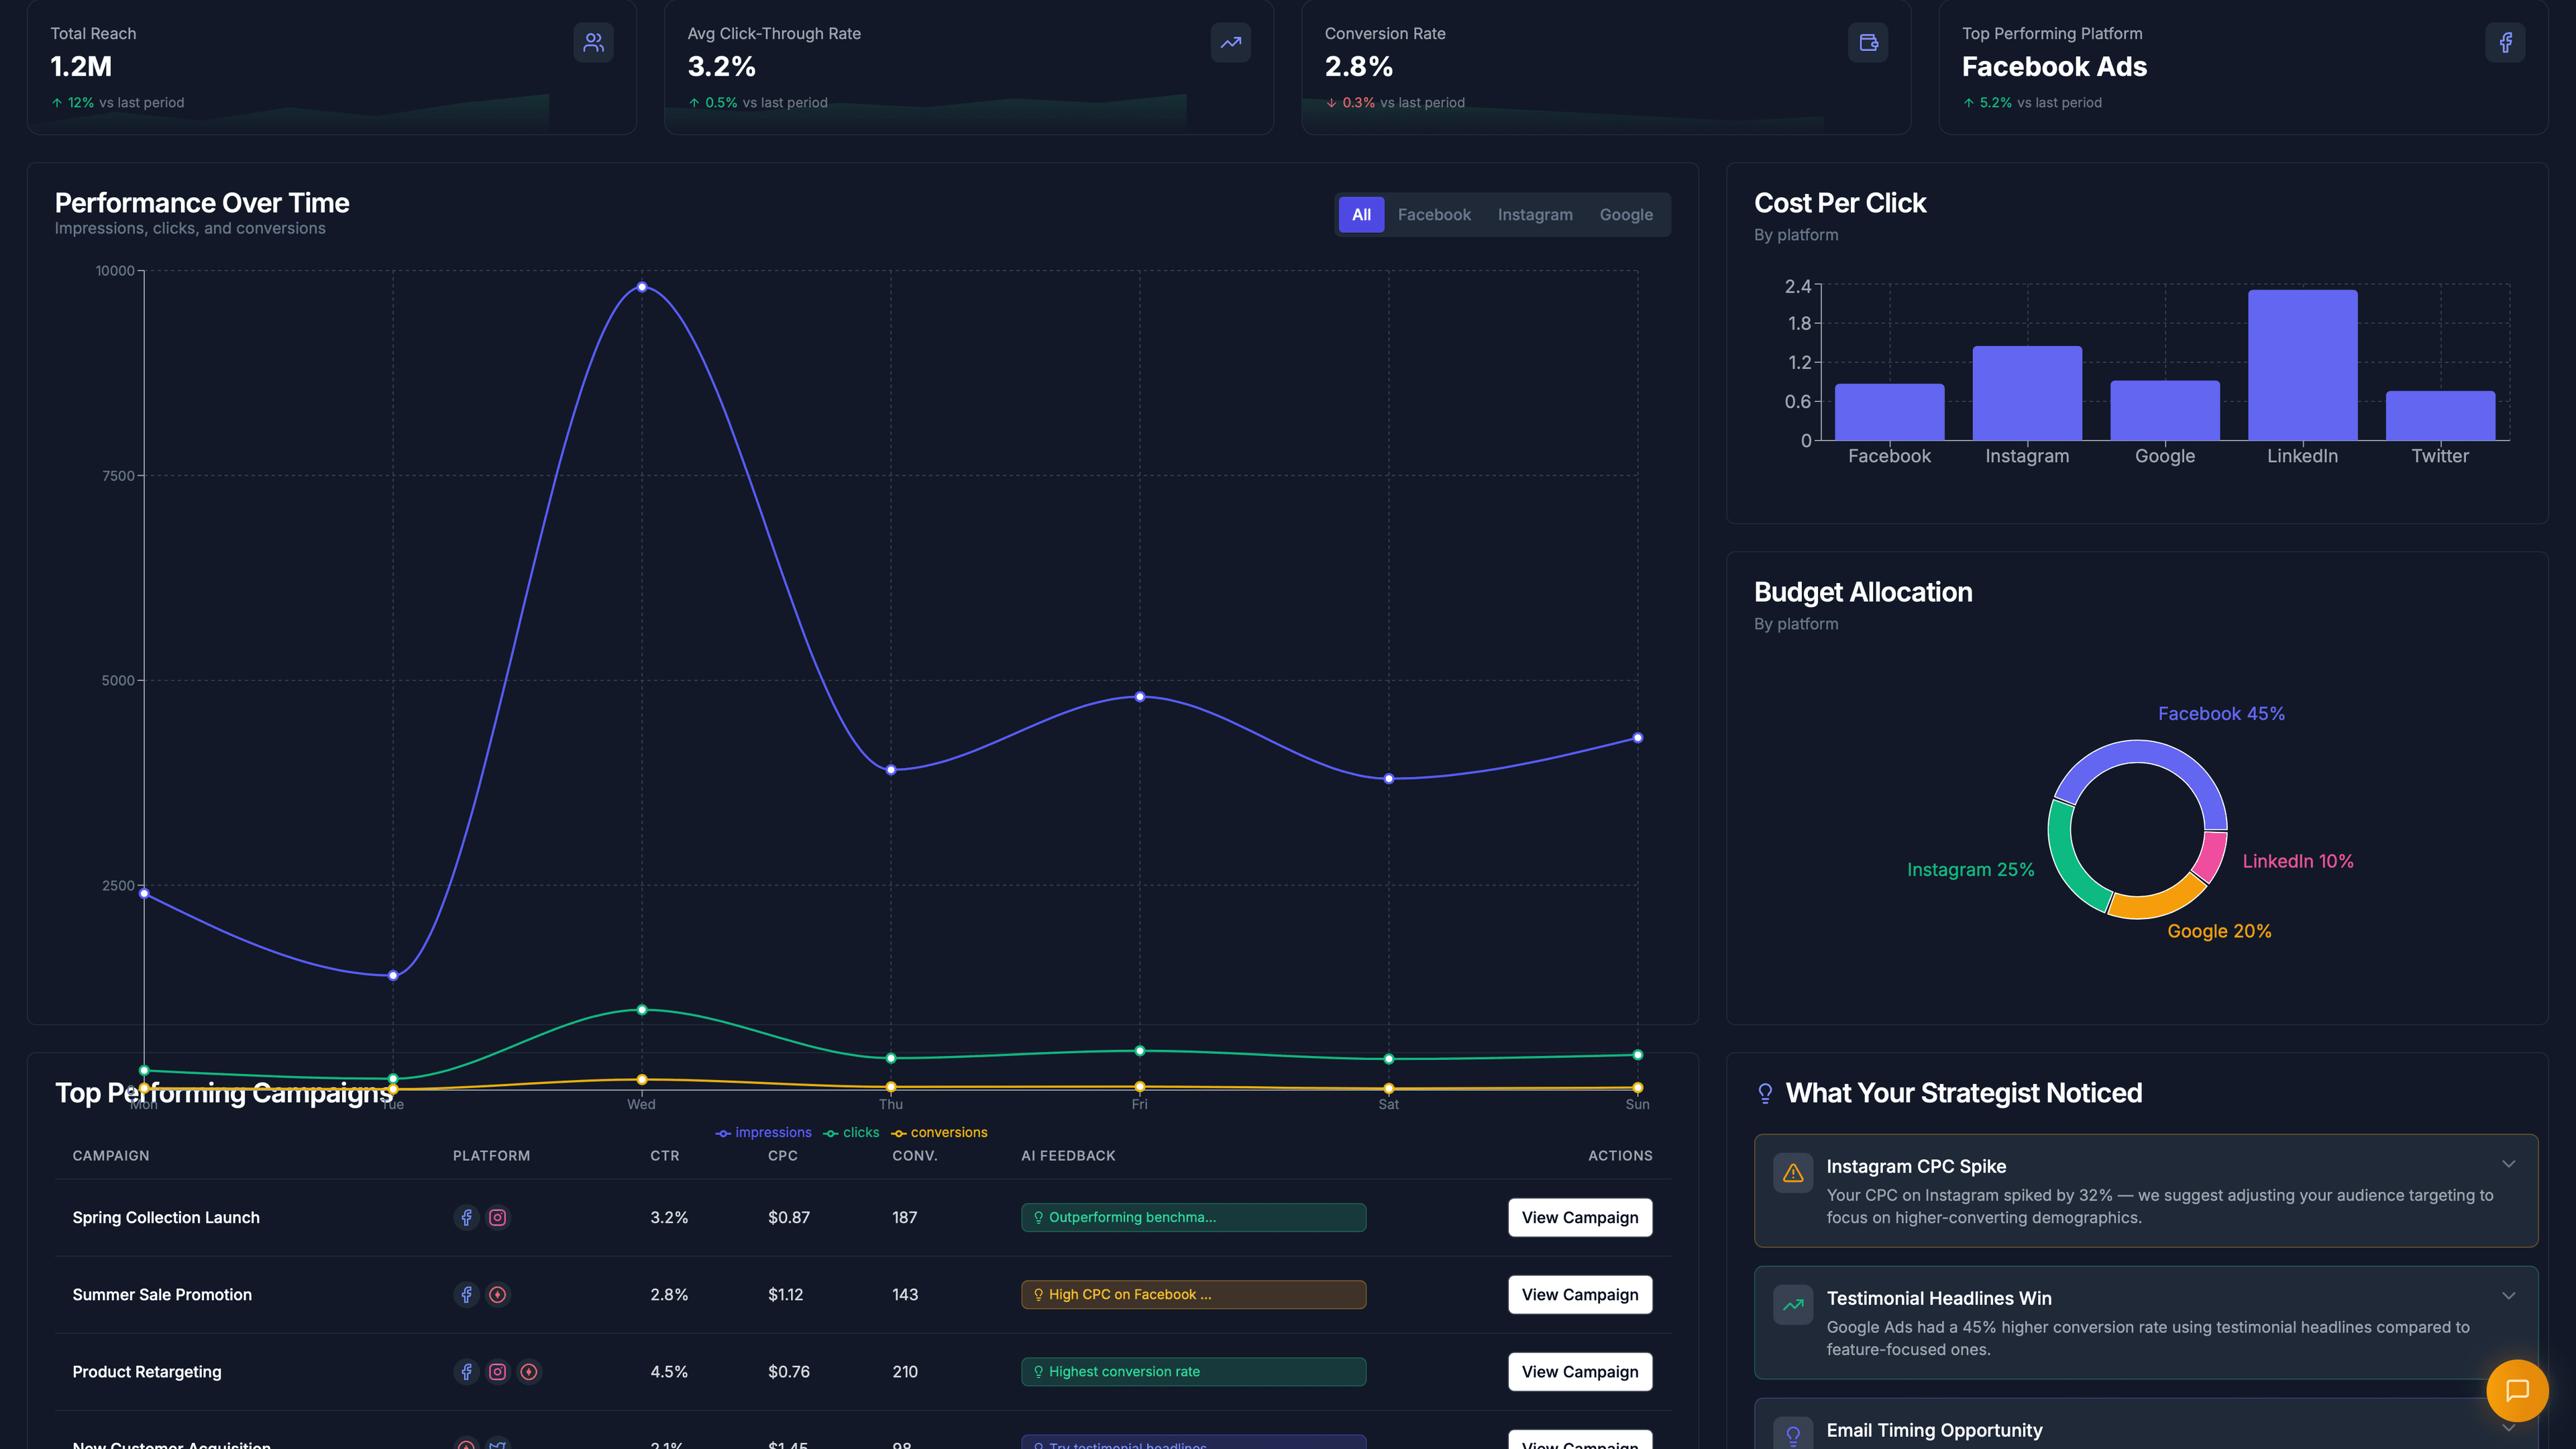The height and width of the screenshot is (1449, 2576).
Task: Expand the Instagram CPC Spike insight chevron
Action: pos(2508,1163)
